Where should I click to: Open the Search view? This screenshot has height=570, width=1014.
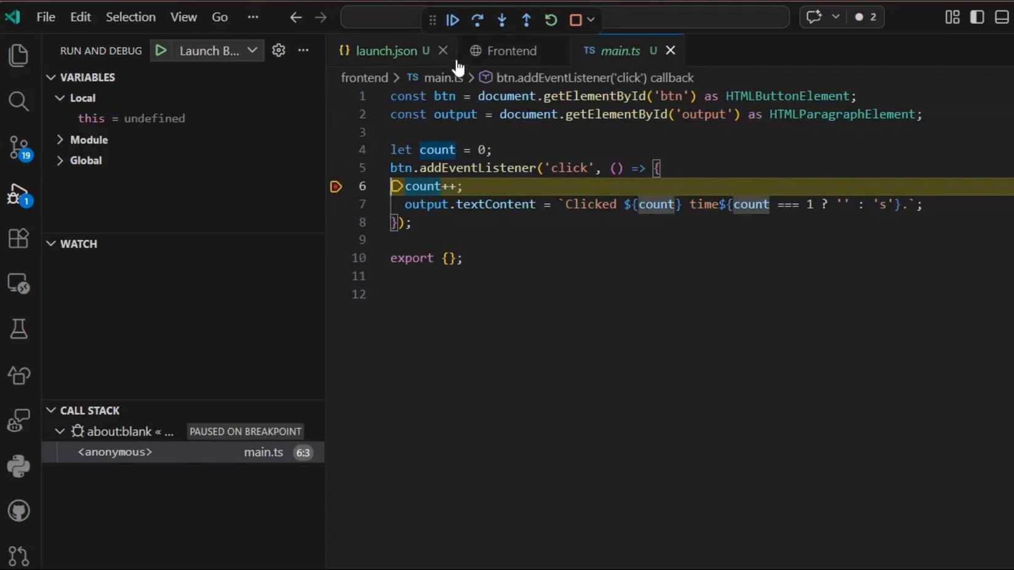click(x=18, y=102)
